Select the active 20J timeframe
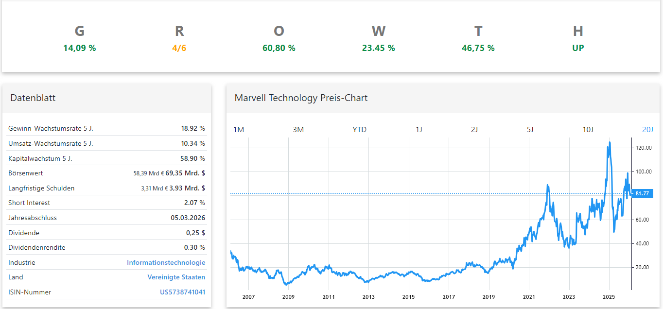663x309 pixels. [646, 129]
